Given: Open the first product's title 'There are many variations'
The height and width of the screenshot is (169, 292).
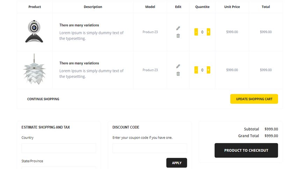Looking at the screenshot, I should 79,25.
